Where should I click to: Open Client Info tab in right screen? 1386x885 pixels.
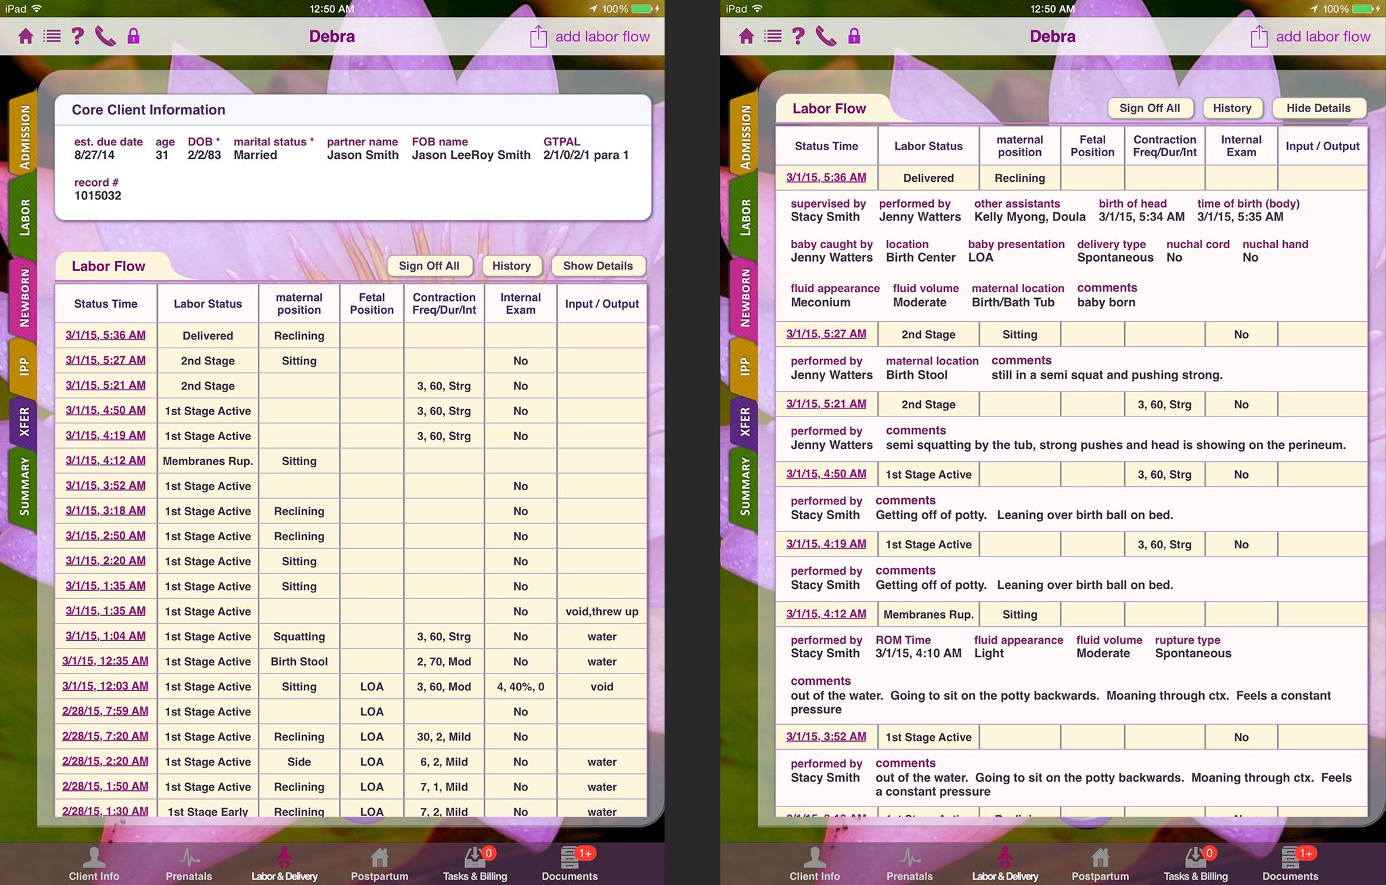point(815,864)
